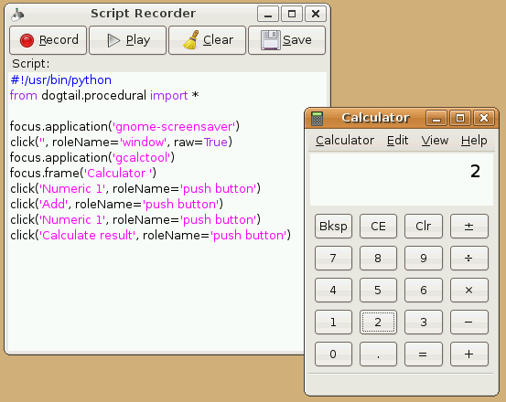Click the 5 key on the calculator
506x402 pixels.
[x=378, y=291]
